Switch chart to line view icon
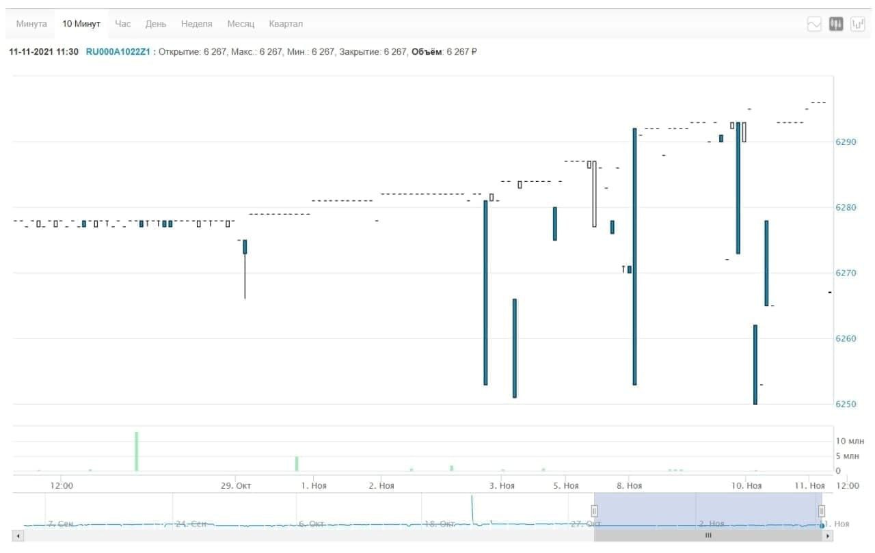The width and height of the screenshot is (875, 553). click(x=814, y=24)
